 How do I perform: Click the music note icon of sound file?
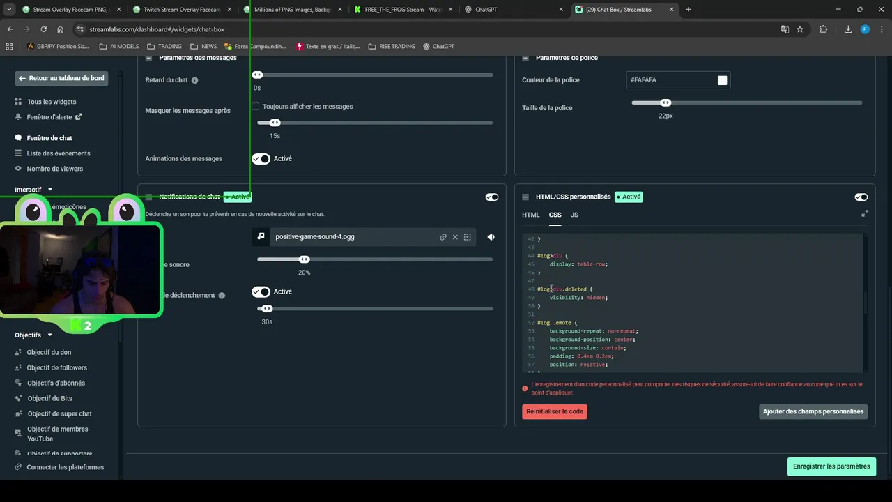pyautogui.click(x=261, y=236)
